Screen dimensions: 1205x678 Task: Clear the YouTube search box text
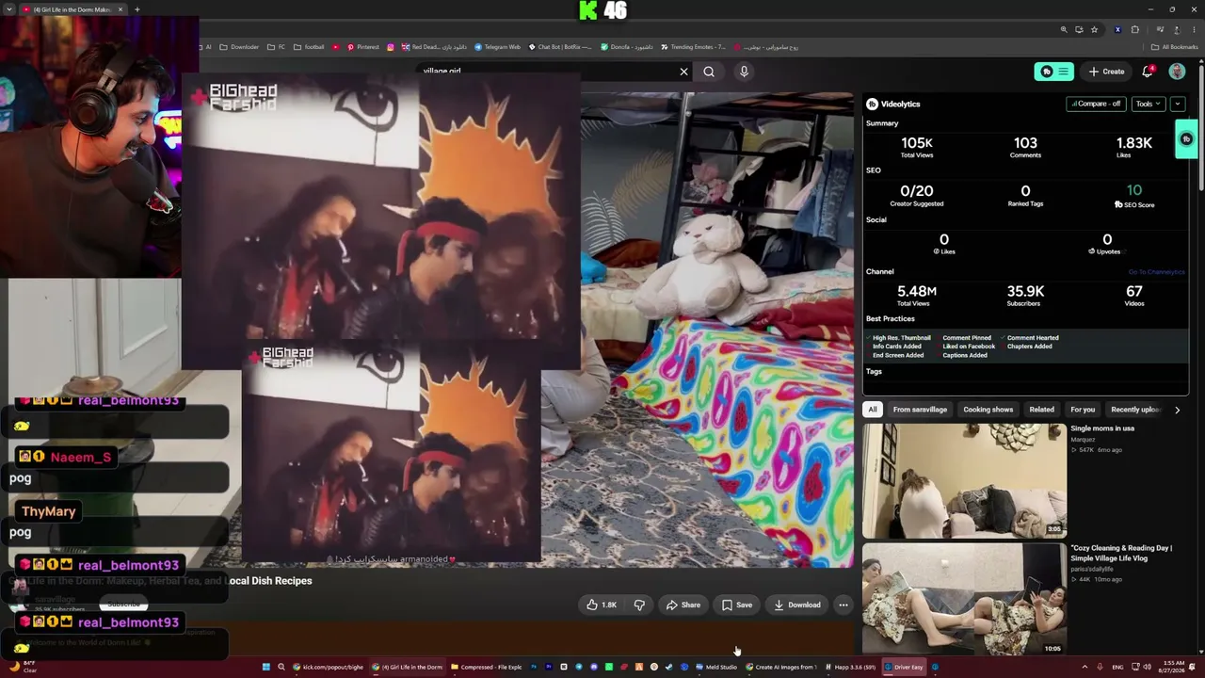tap(684, 72)
